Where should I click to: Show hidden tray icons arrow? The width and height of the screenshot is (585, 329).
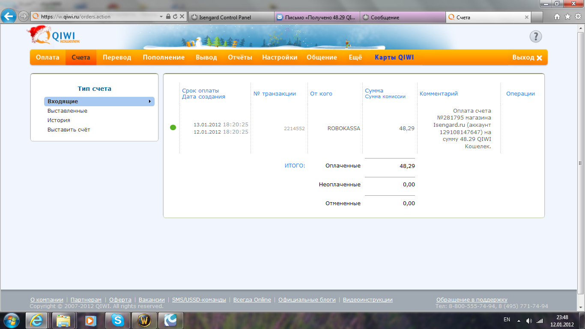[519, 320]
